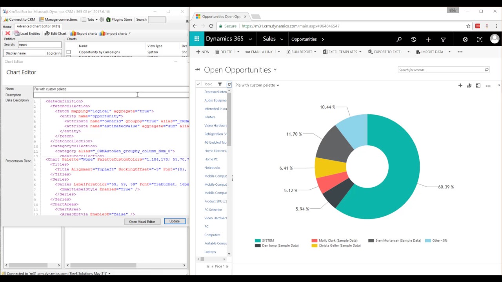502x282 pixels.
Task: Pin the Open Opportunities view
Action: click(x=197, y=70)
